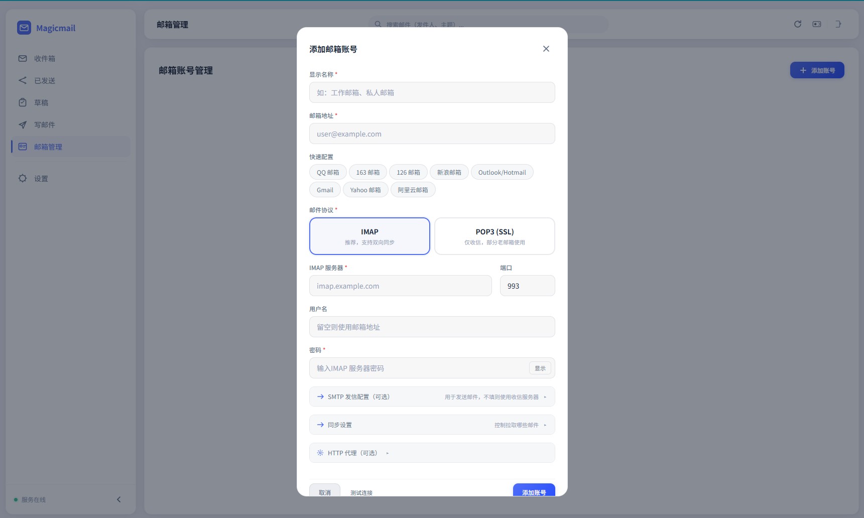864x518 pixels.
Task: Click the 搜索邮件 search box
Action: 487,24
